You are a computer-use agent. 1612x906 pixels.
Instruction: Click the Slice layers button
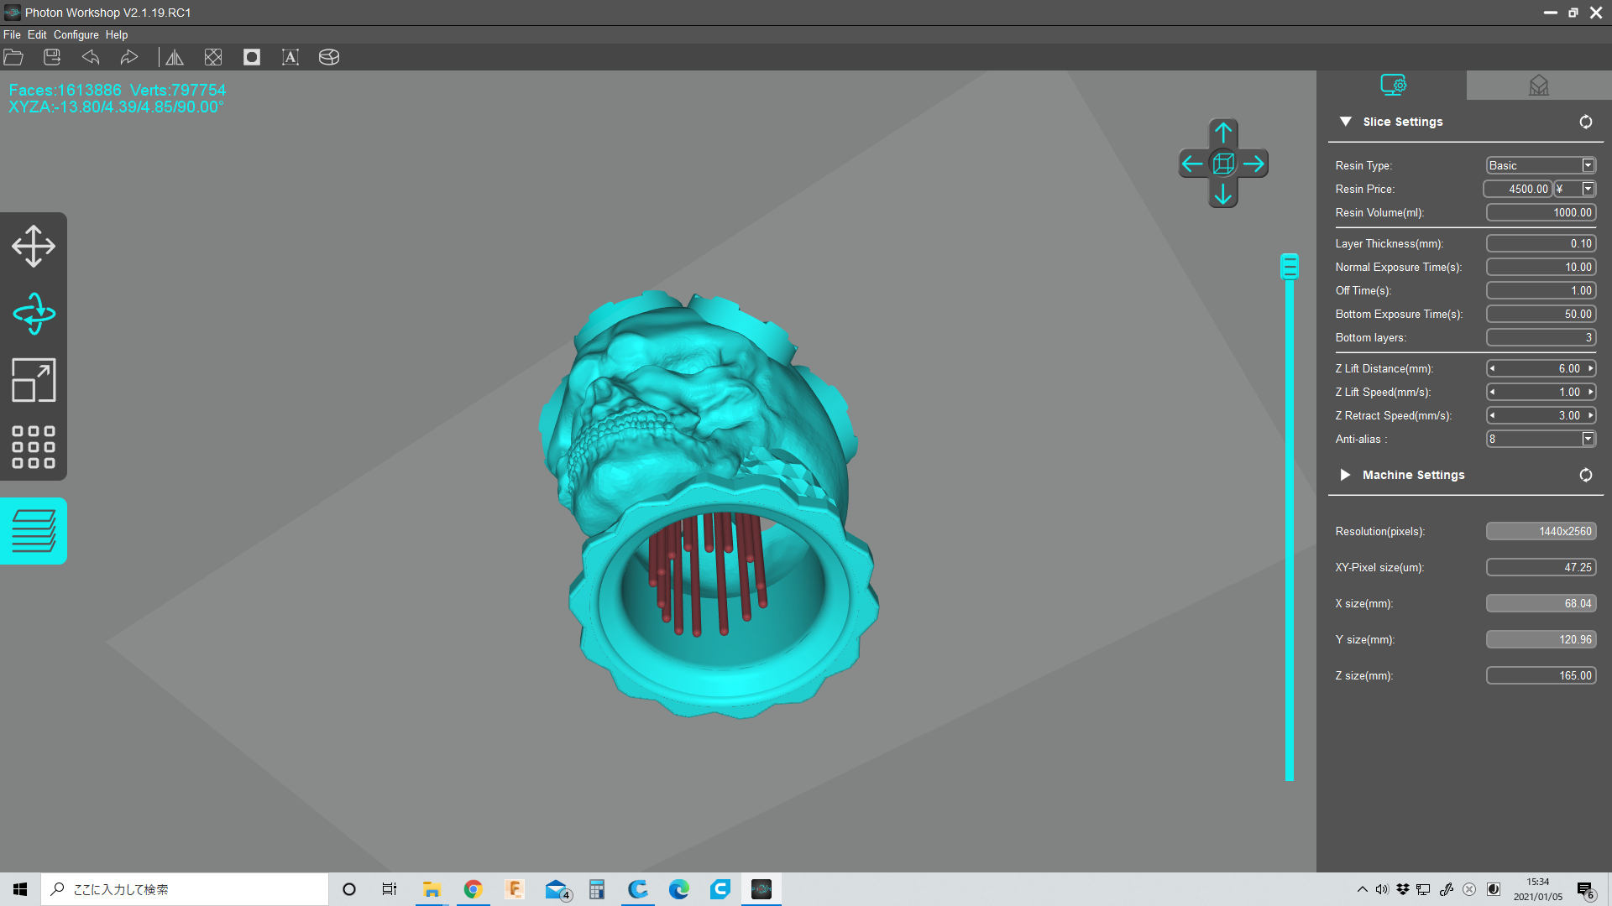click(34, 531)
